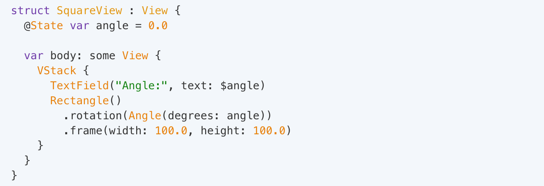
Task: Click the VStack identifier
Action: tap(57, 71)
